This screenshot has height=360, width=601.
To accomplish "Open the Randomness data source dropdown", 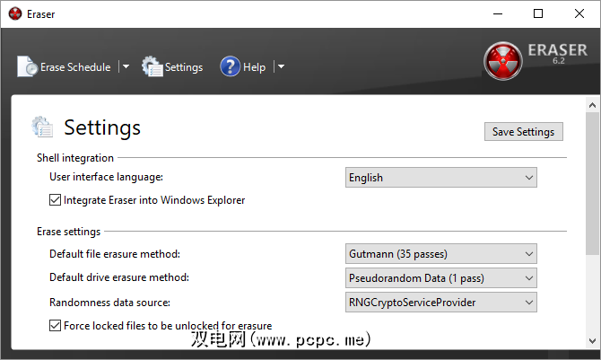I will coord(440,303).
